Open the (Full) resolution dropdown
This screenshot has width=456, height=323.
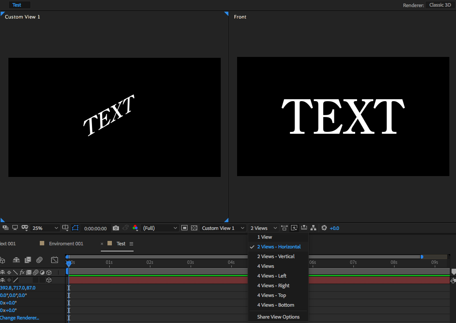[x=160, y=228]
